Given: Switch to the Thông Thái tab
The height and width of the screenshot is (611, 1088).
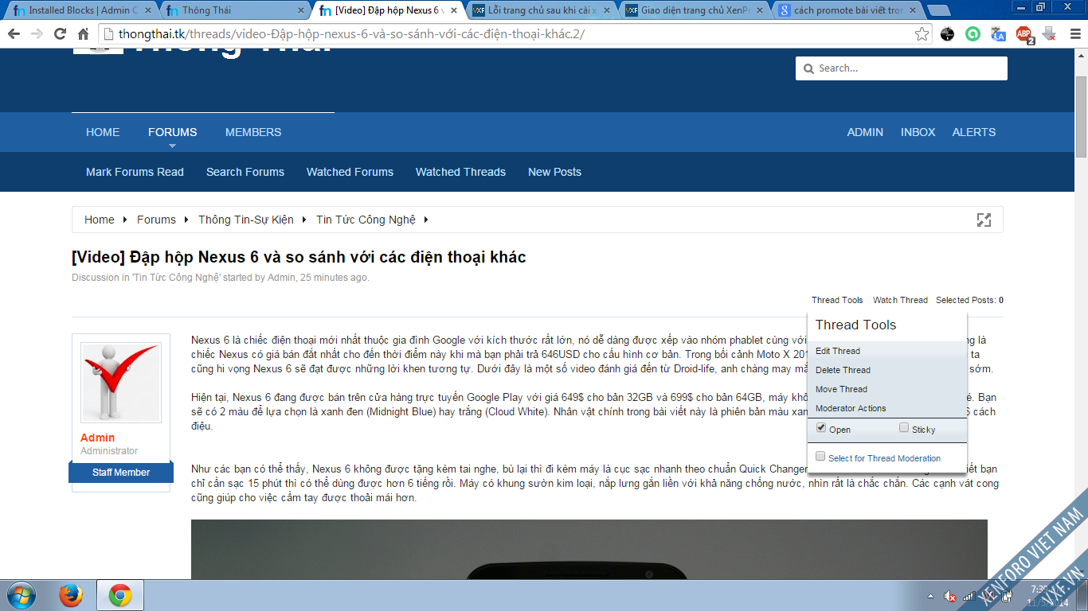Looking at the screenshot, I should (x=233, y=10).
